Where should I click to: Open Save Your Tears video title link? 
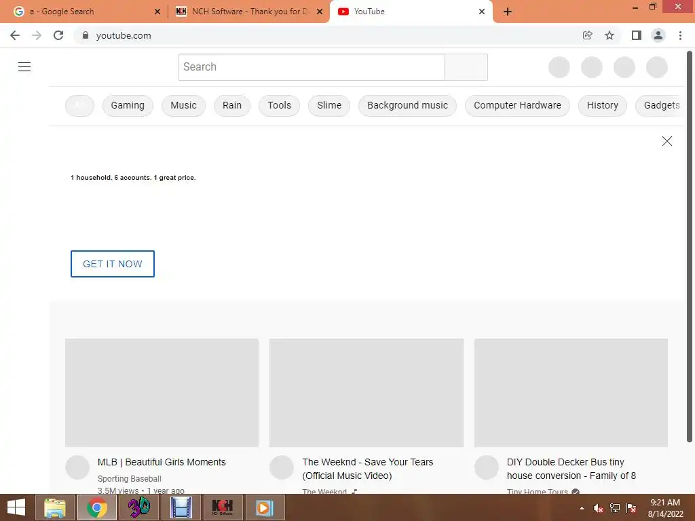coord(368,469)
